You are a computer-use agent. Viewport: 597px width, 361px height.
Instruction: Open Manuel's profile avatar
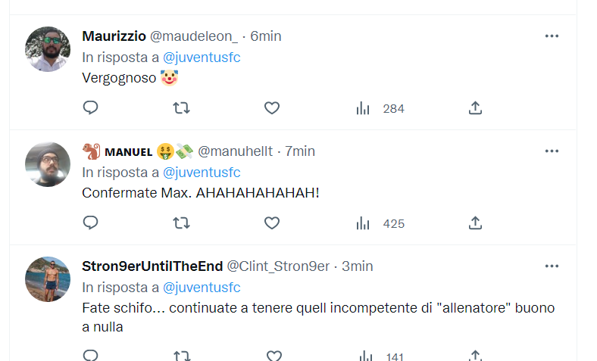point(48,164)
